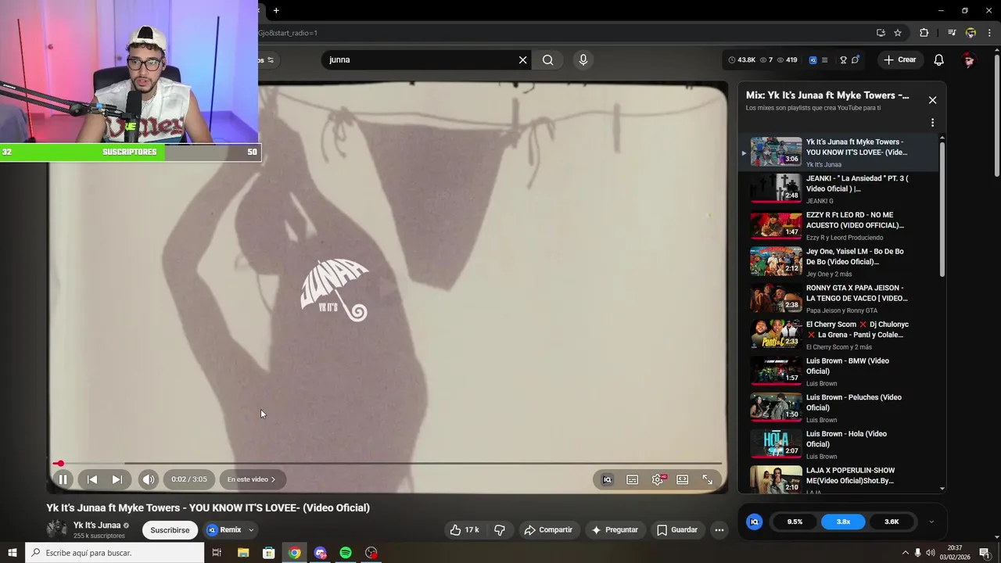Play Luis Brown - Peluches video
This screenshot has width=1001, height=563.
coord(838,408)
